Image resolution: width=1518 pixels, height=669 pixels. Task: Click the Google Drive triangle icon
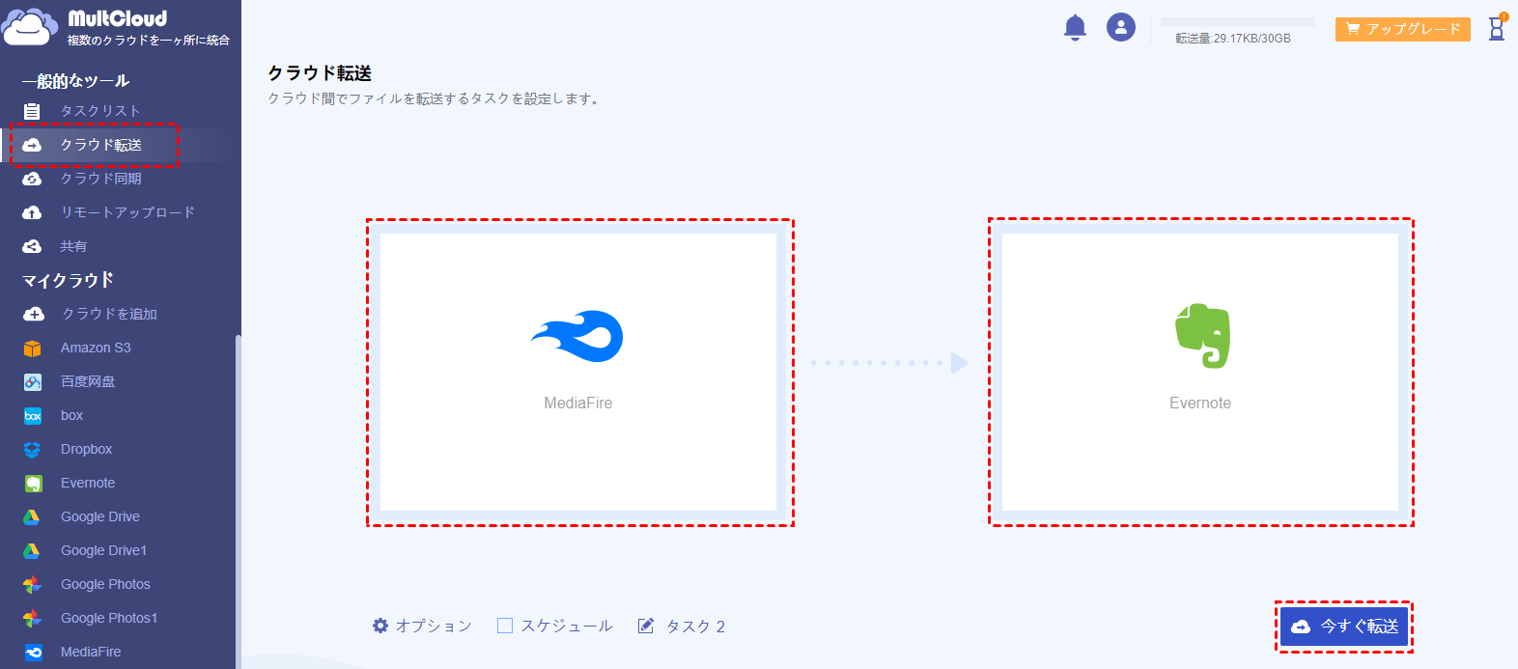click(x=32, y=516)
